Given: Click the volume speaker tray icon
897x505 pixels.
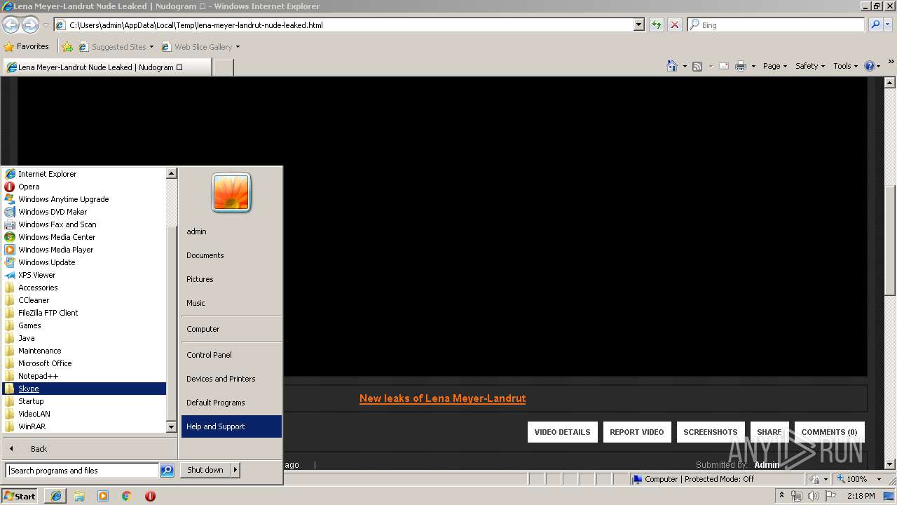Looking at the screenshot, I should tap(813, 496).
